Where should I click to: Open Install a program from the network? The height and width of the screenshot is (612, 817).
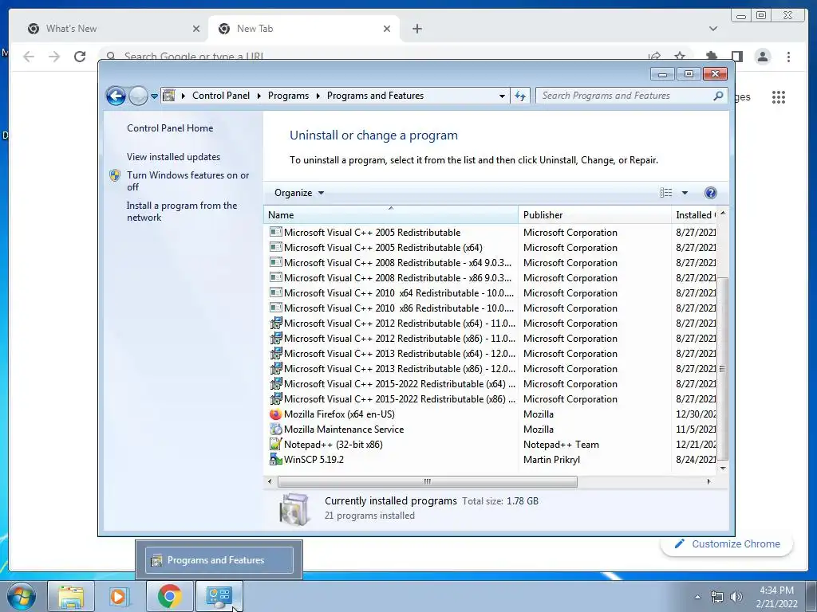pos(181,211)
